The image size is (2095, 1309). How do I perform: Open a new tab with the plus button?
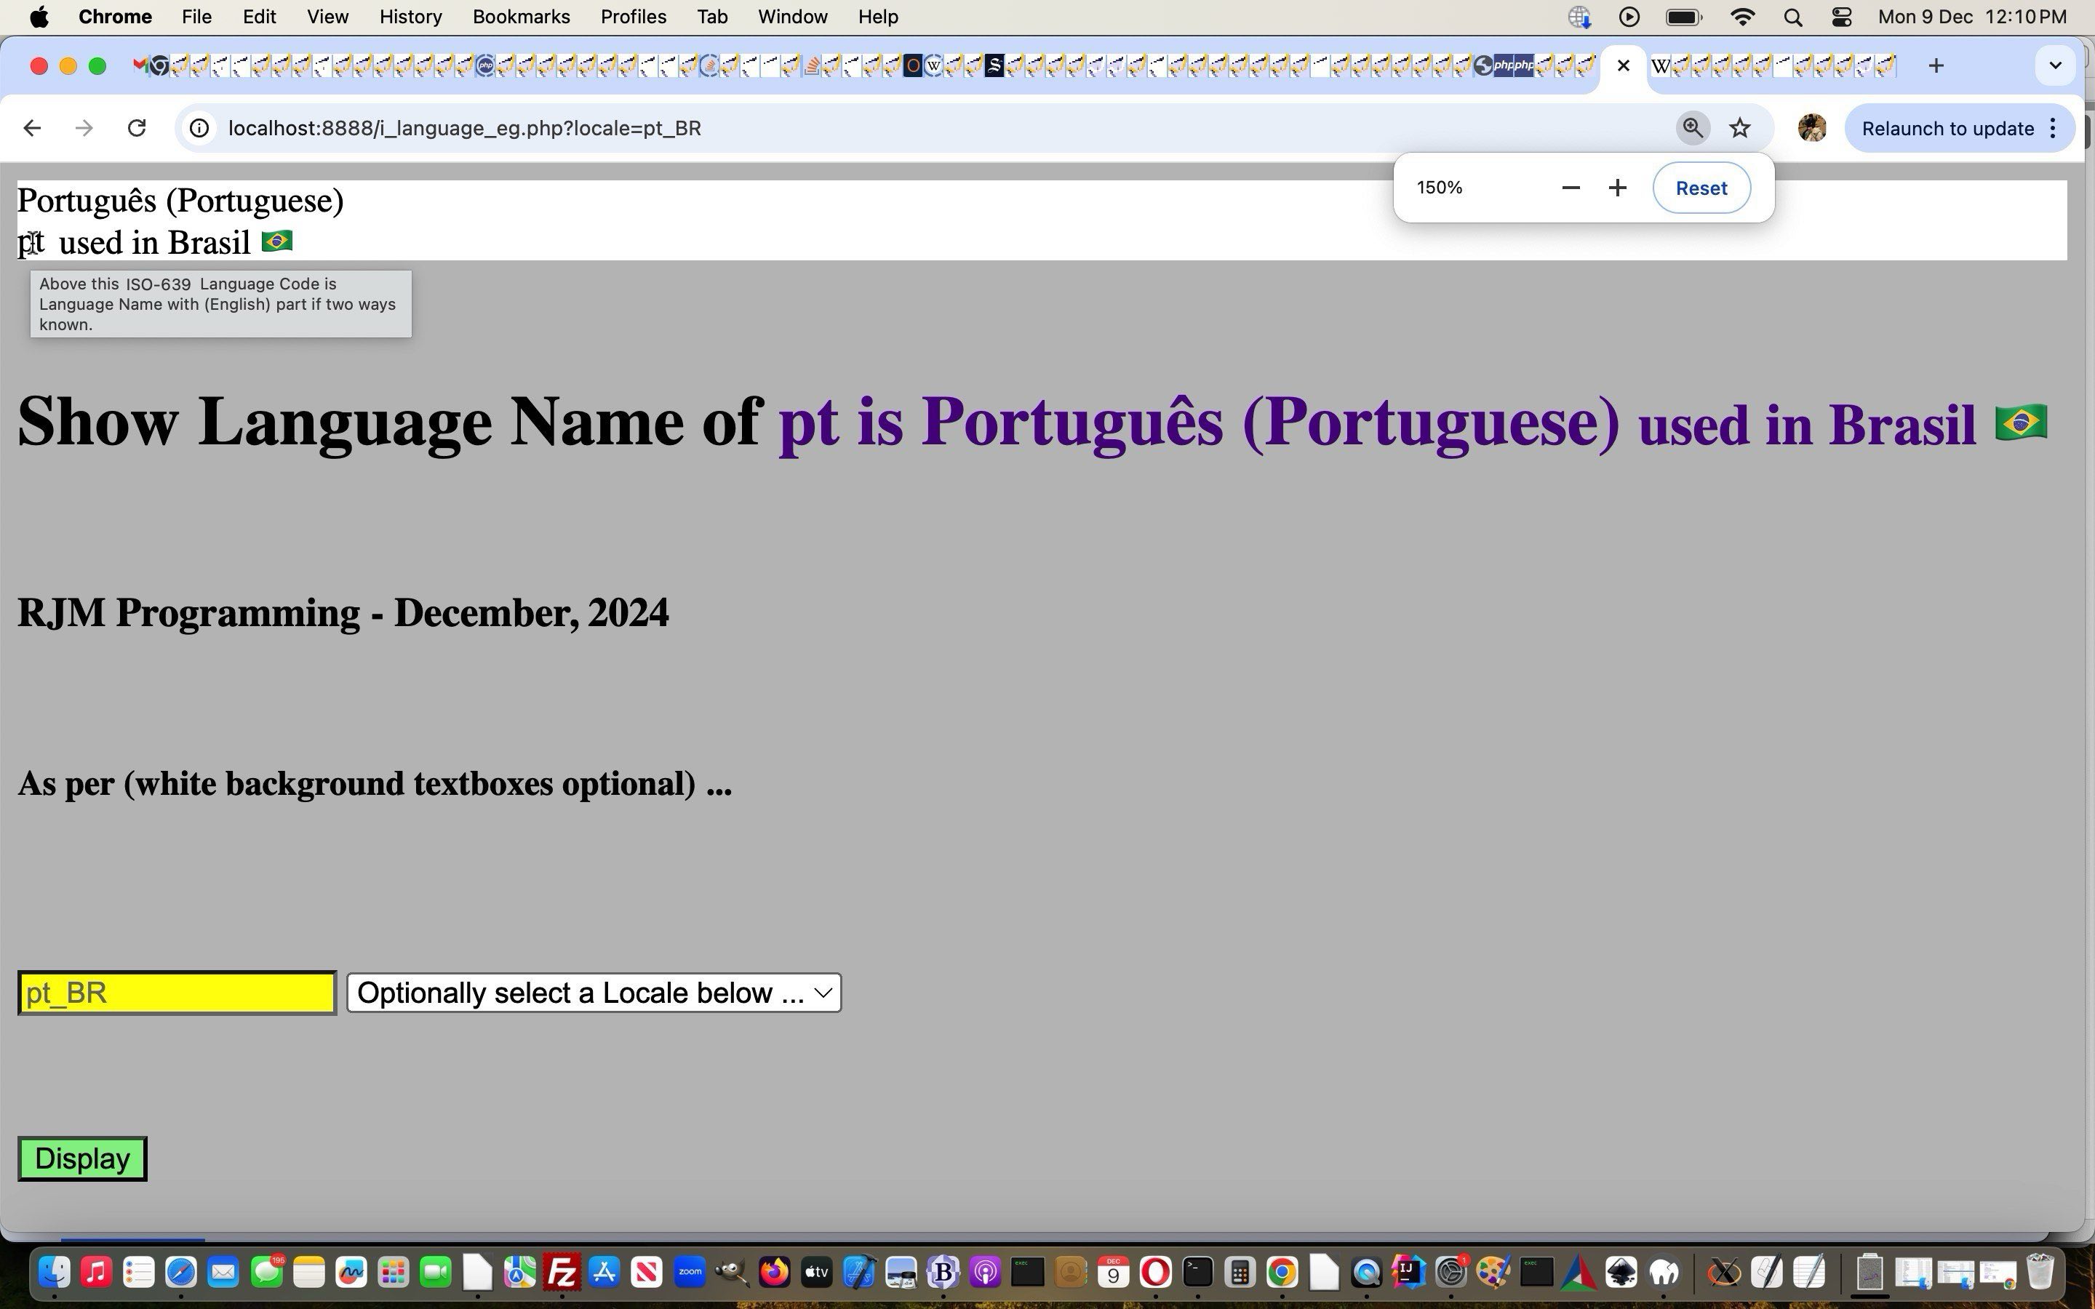click(1936, 65)
